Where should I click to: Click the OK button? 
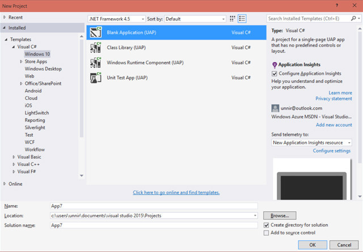313,245
